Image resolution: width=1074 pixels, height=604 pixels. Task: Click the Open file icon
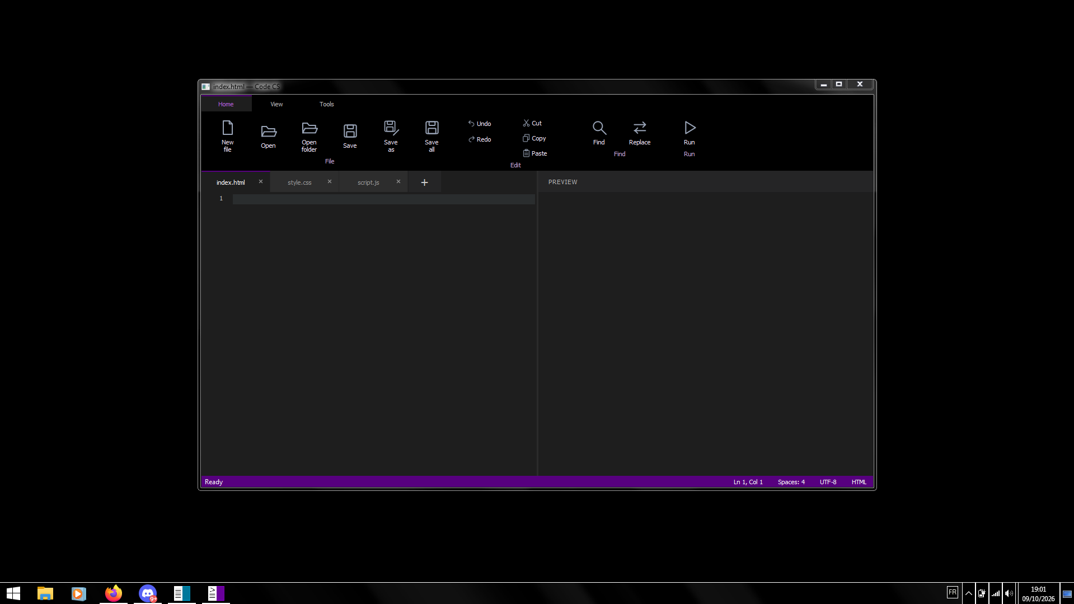pos(268,136)
